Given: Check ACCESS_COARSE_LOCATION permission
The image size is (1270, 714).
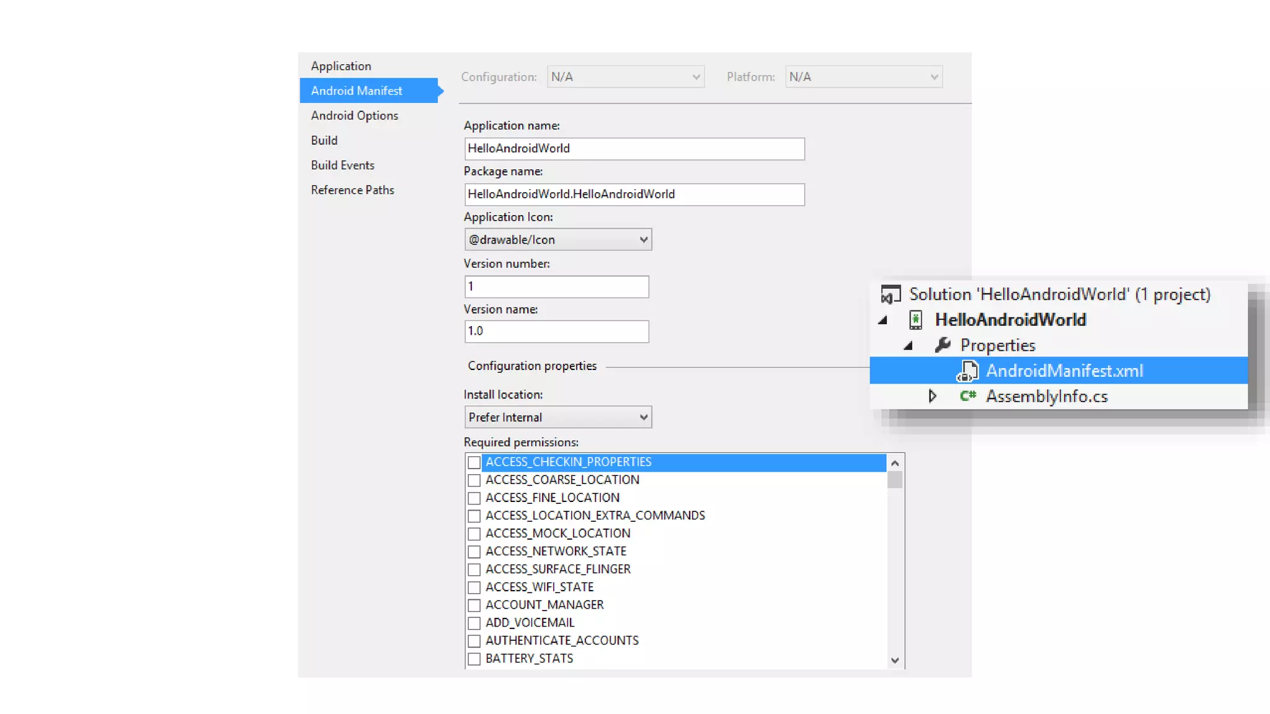Looking at the screenshot, I should tap(474, 480).
